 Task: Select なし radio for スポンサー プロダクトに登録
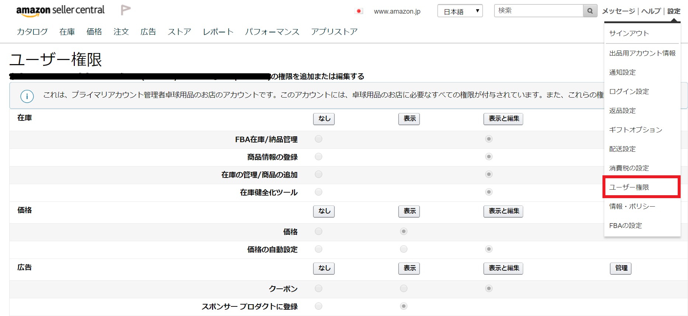click(319, 306)
